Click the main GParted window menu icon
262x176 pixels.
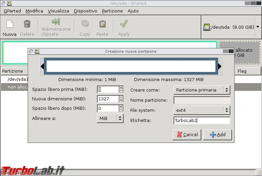[x=9, y=3]
